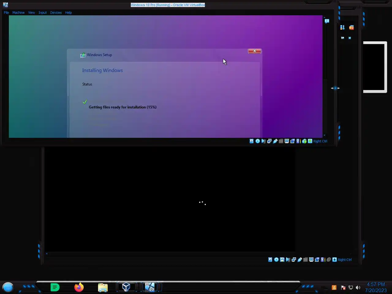Click recording indicator in Windows 10 Pro status bar

(x=292, y=141)
